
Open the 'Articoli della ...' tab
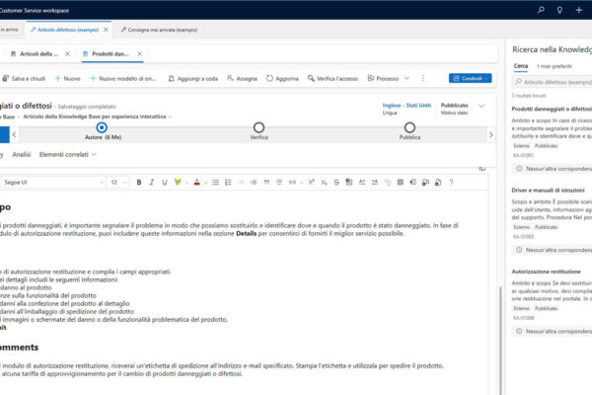35,53
